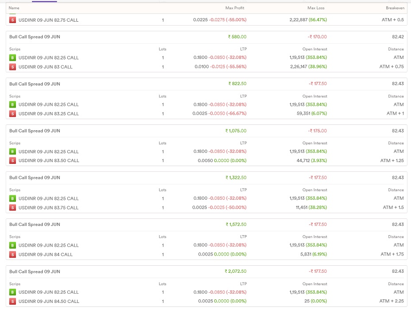Click the red S badge for 82.75 CALL
Viewport: 411px width, 310px height.
[12, 20]
